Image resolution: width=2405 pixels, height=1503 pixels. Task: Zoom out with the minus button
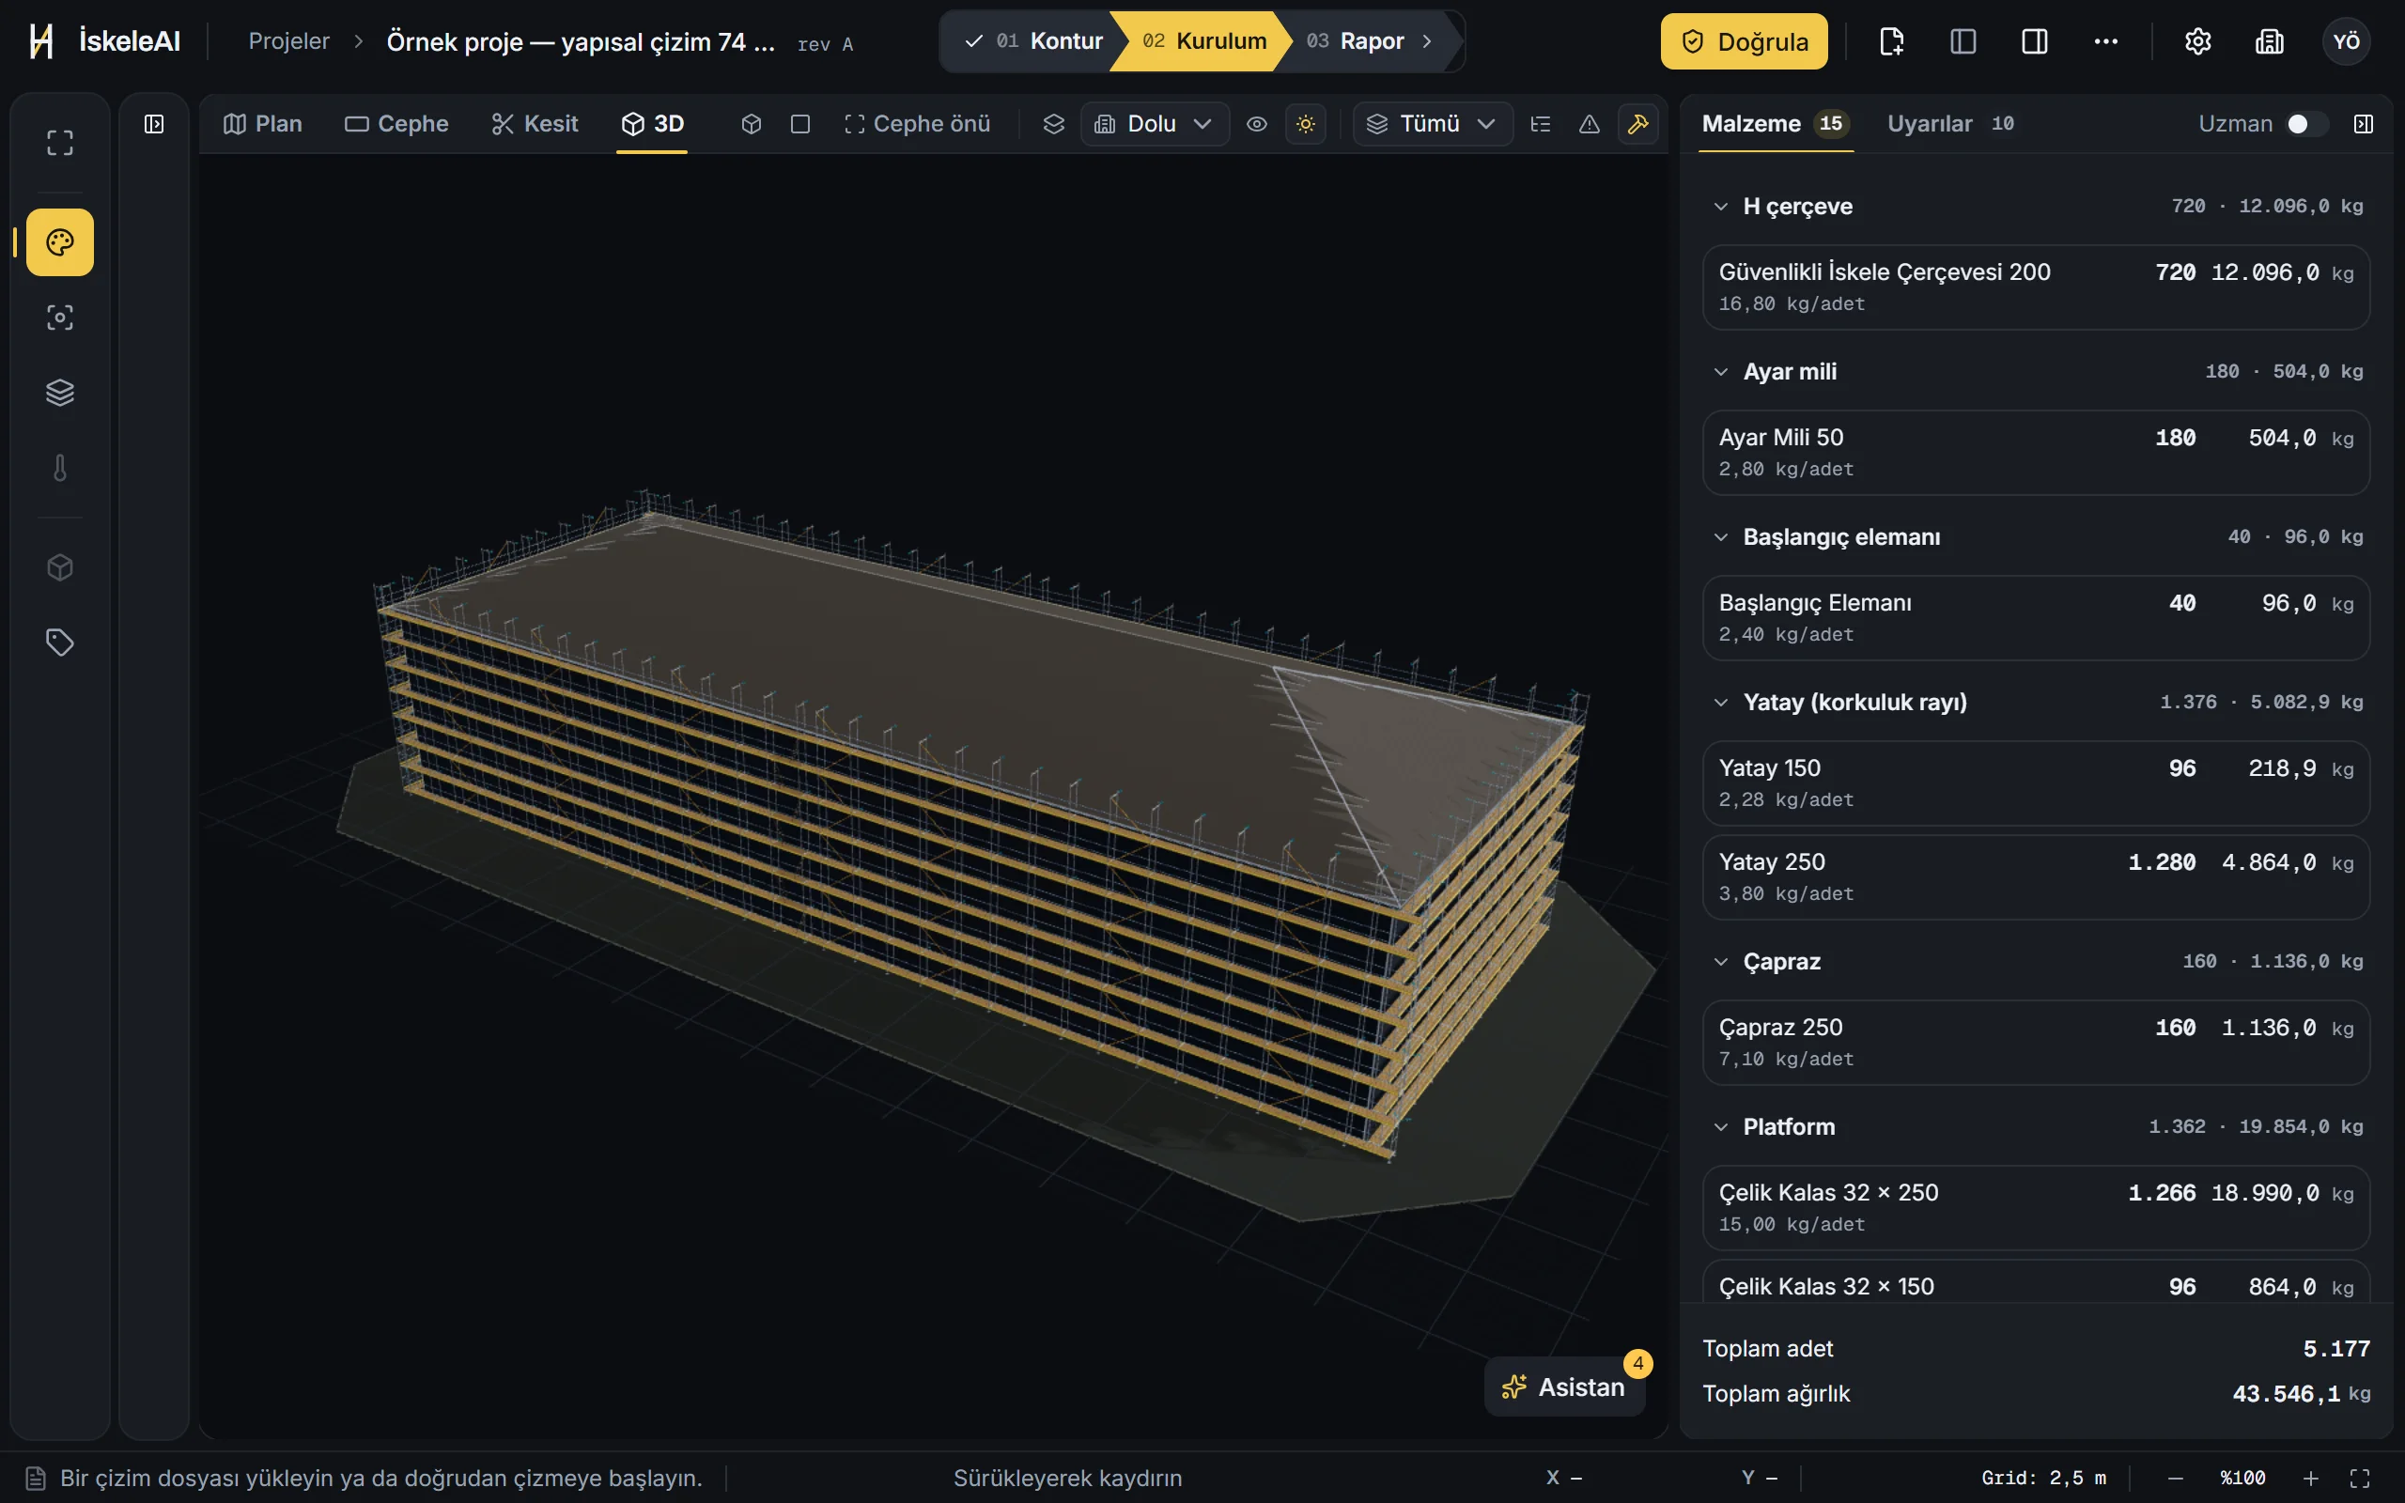click(2176, 1479)
